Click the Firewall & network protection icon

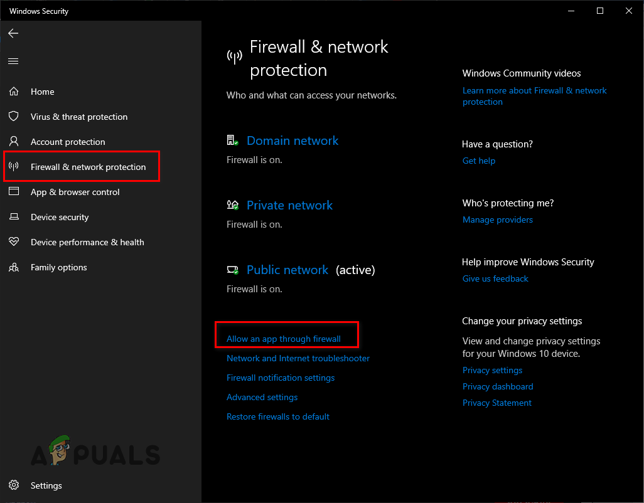tap(14, 167)
